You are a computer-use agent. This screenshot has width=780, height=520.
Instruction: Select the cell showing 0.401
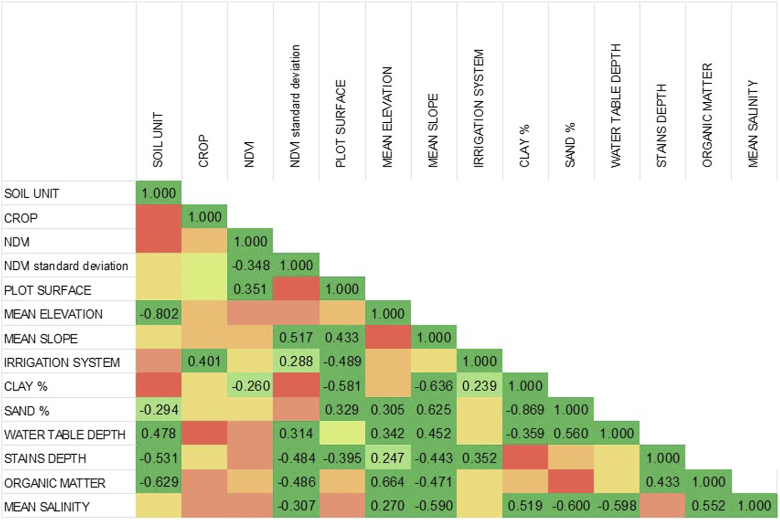(204, 362)
